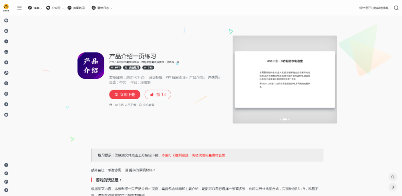
Task: Click the 产品介绍 purple app thumbnail
Action: tap(91, 65)
